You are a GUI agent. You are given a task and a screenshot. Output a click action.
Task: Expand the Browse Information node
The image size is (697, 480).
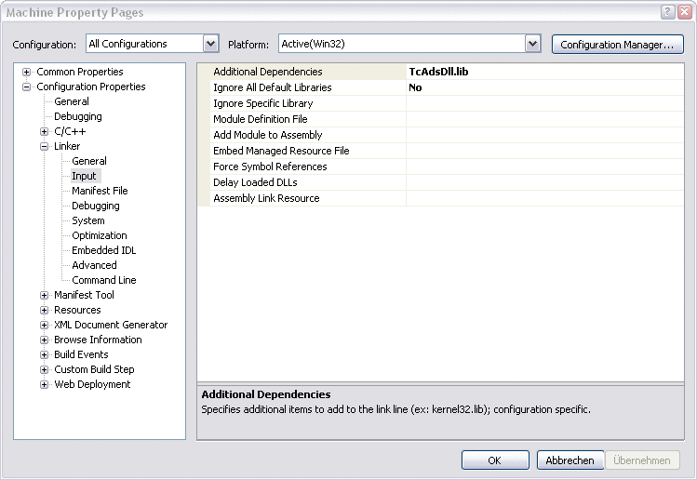(x=44, y=340)
